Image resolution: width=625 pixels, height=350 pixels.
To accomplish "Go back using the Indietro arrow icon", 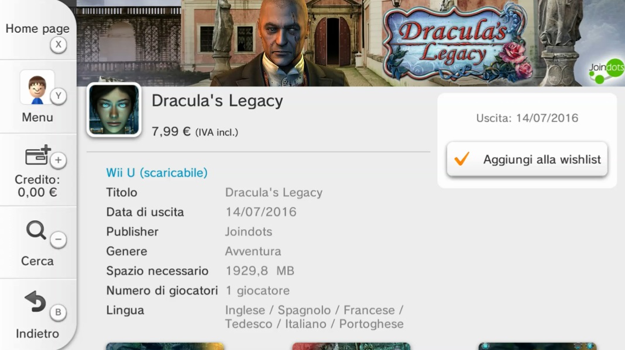I will click(36, 302).
